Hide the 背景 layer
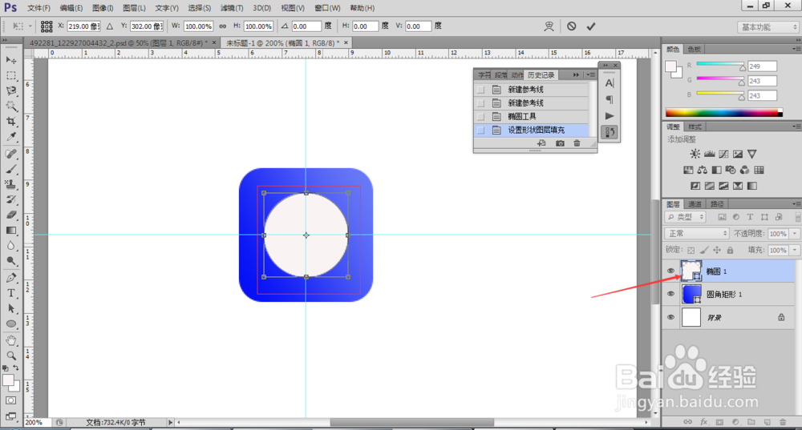The width and height of the screenshot is (802, 430). tap(670, 317)
